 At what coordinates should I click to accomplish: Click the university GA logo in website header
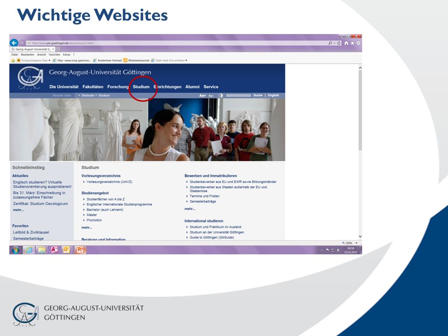[31, 78]
